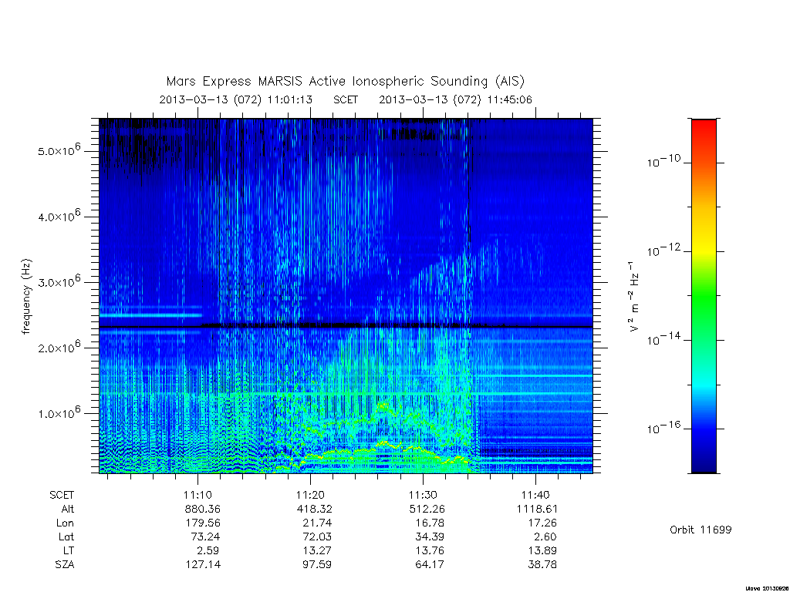The image size is (790, 592).
Task: Click the y-axis tick label 2.0×10^6
Action: pos(59,346)
